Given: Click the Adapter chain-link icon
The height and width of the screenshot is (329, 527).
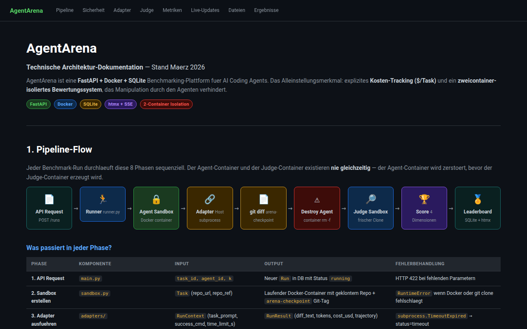Looking at the screenshot, I should [x=210, y=199].
